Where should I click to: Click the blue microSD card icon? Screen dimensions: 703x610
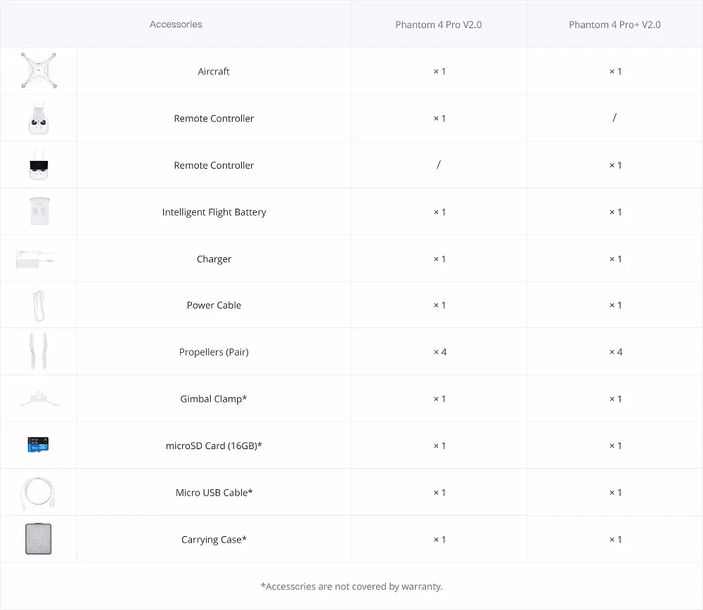point(38,446)
